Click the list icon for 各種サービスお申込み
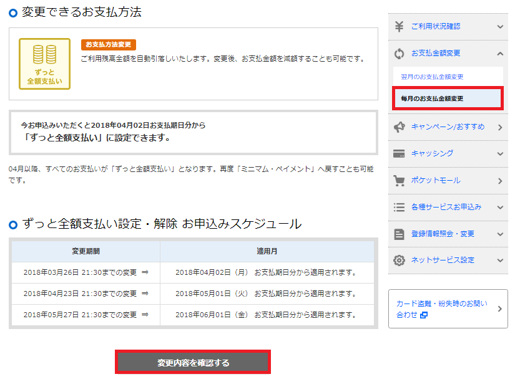This screenshot has height=392, width=520. pyautogui.click(x=400, y=207)
